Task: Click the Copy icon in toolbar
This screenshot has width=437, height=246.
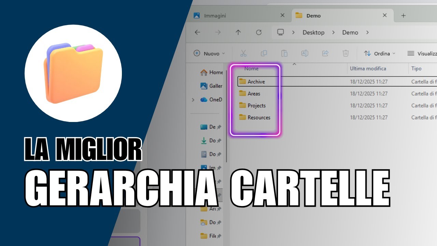Action: [x=264, y=53]
